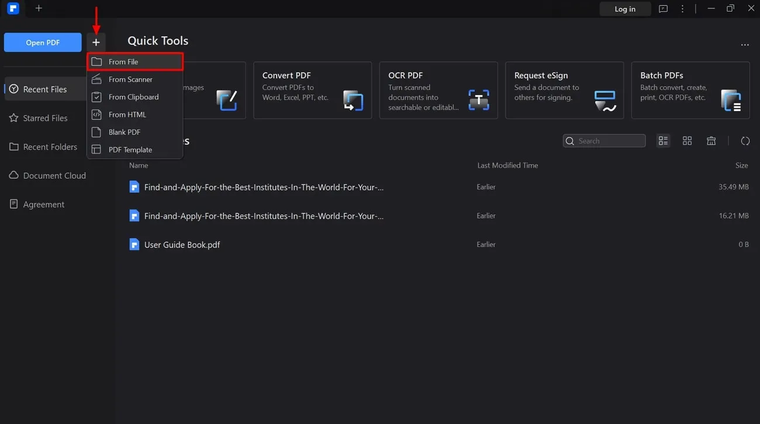The width and height of the screenshot is (760, 424).
Task: Open Starred Files in sidebar
Action: pyautogui.click(x=45, y=118)
